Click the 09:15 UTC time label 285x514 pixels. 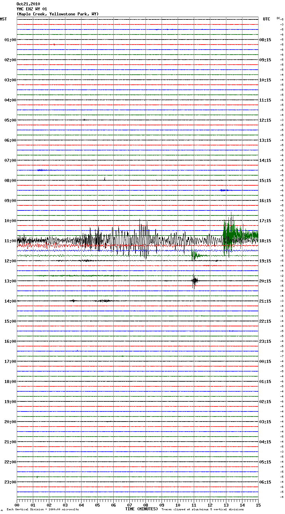[265, 60]
